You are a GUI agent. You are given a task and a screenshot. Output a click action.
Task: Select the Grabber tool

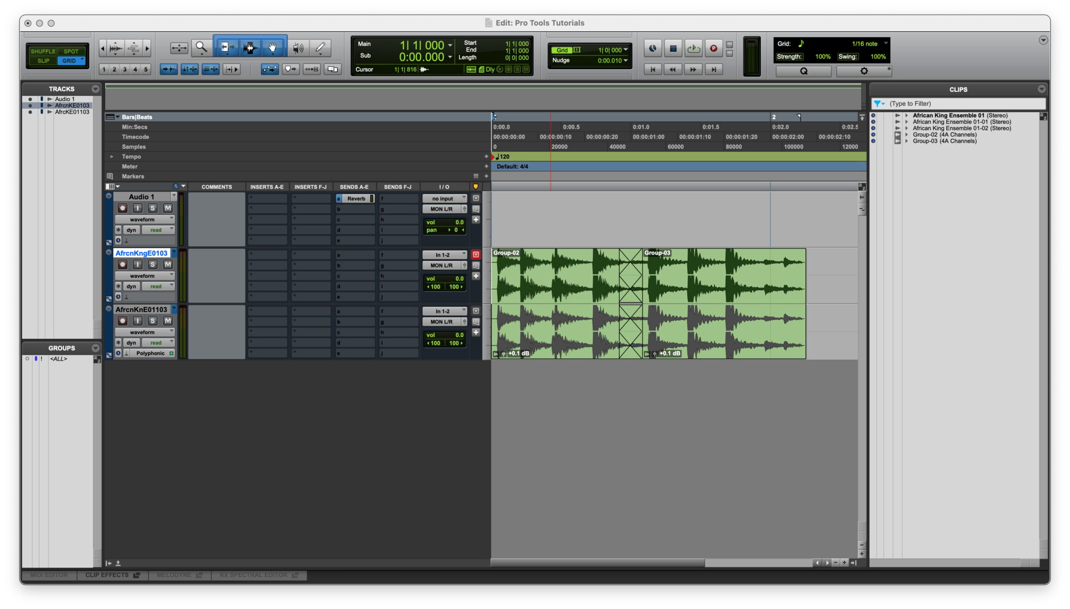pyautogui.click(x=273, y=48)
